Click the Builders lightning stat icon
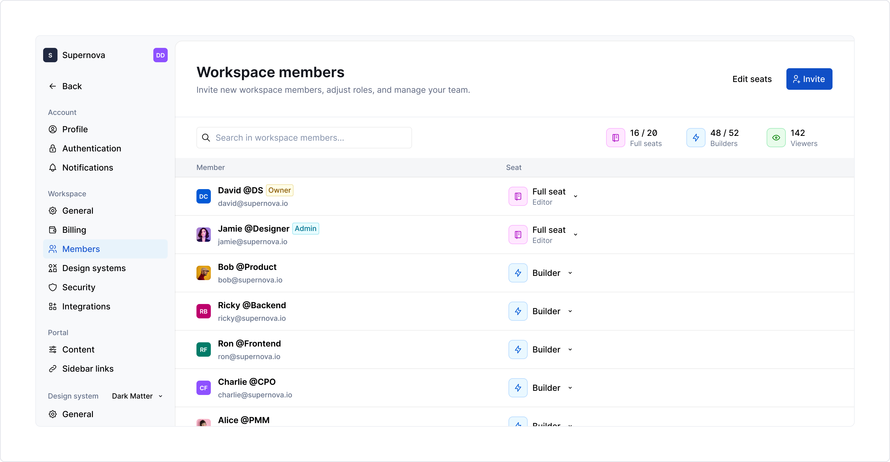 point(695,138)
